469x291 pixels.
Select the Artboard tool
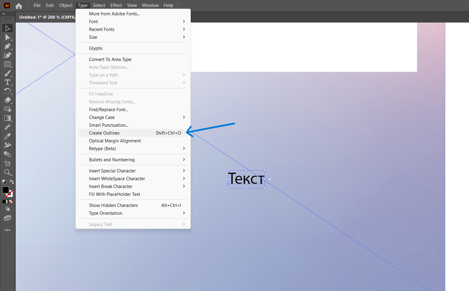tap(8, 163)
